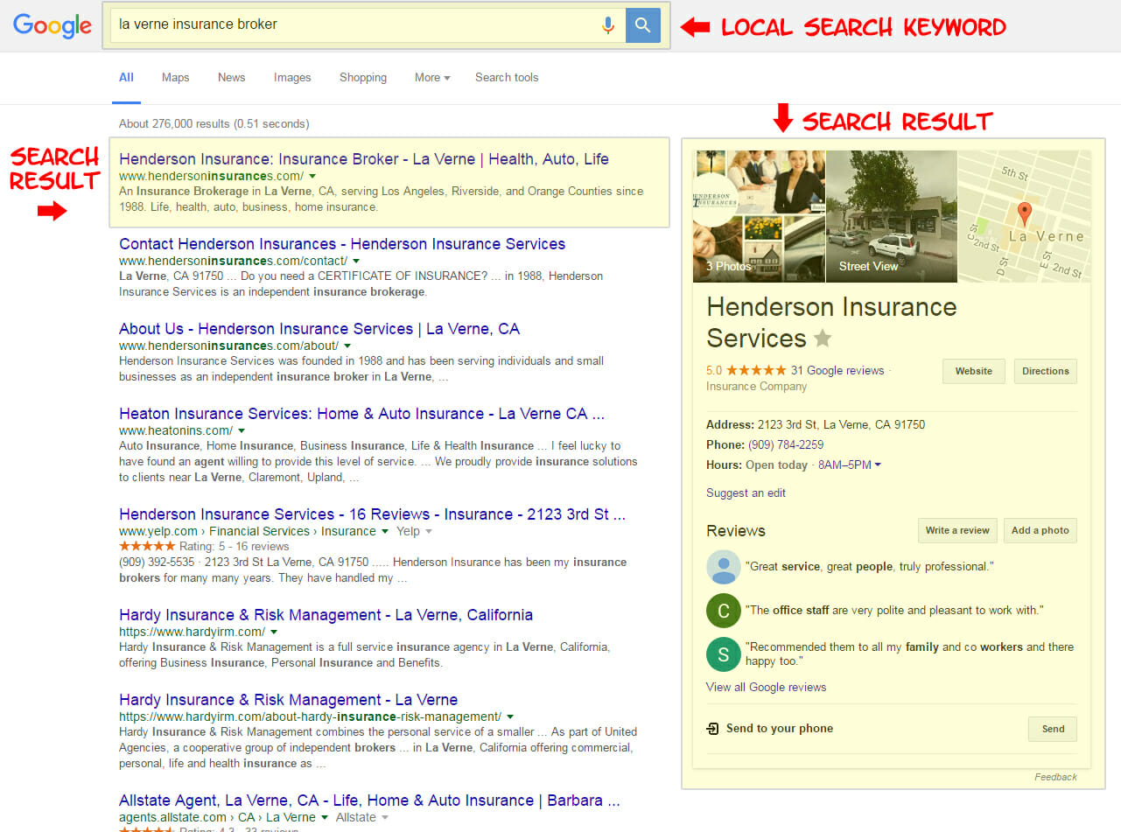This screenshot has width=1121, height=832.
Task: Click the green 'C' reviewer avatar
Action: coord(724,611)
